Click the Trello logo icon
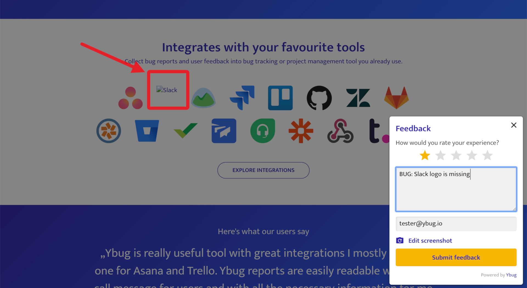Image resolution: width=527 pixels, height=288 pixels. pos(280,98)
